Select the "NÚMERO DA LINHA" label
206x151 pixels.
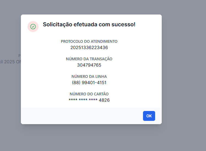(x=89, y=76)
